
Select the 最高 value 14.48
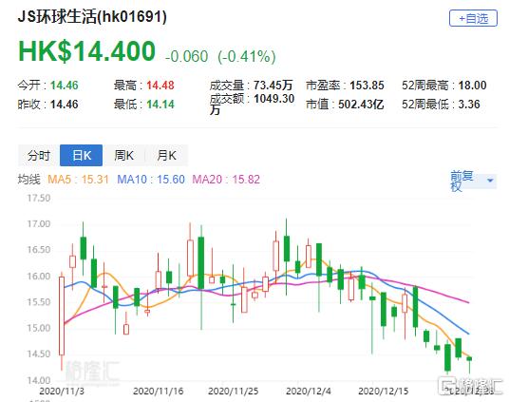point(160,86)
